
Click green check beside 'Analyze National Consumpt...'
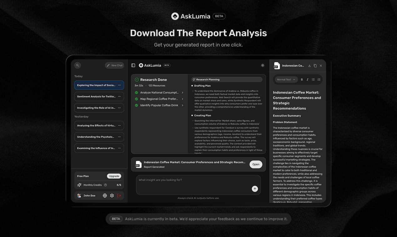coord(136,93)
